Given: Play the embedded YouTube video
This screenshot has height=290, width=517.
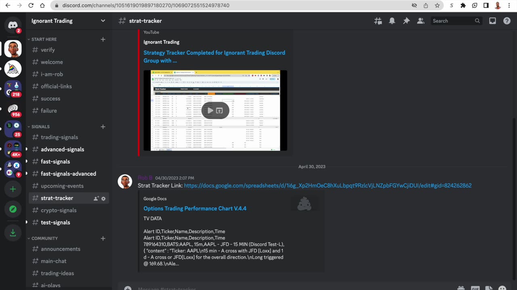Looking at the screenshot, I should (210, 110).
